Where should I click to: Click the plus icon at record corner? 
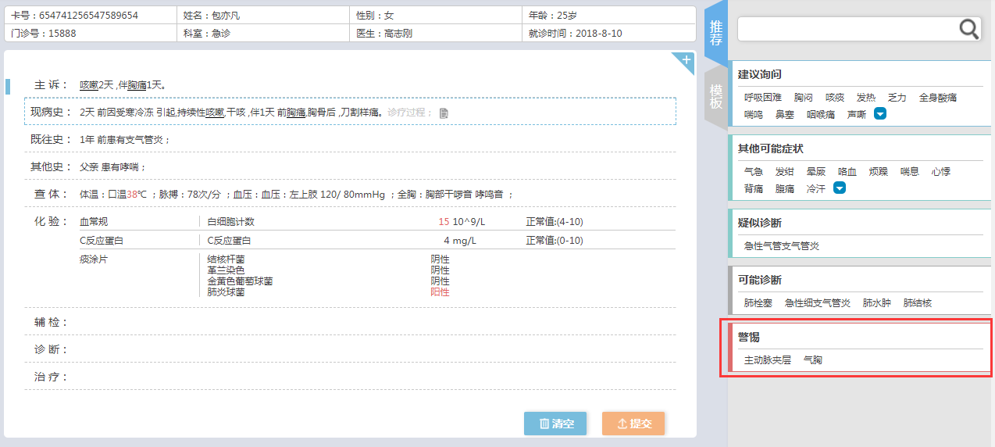click(686, 60)
